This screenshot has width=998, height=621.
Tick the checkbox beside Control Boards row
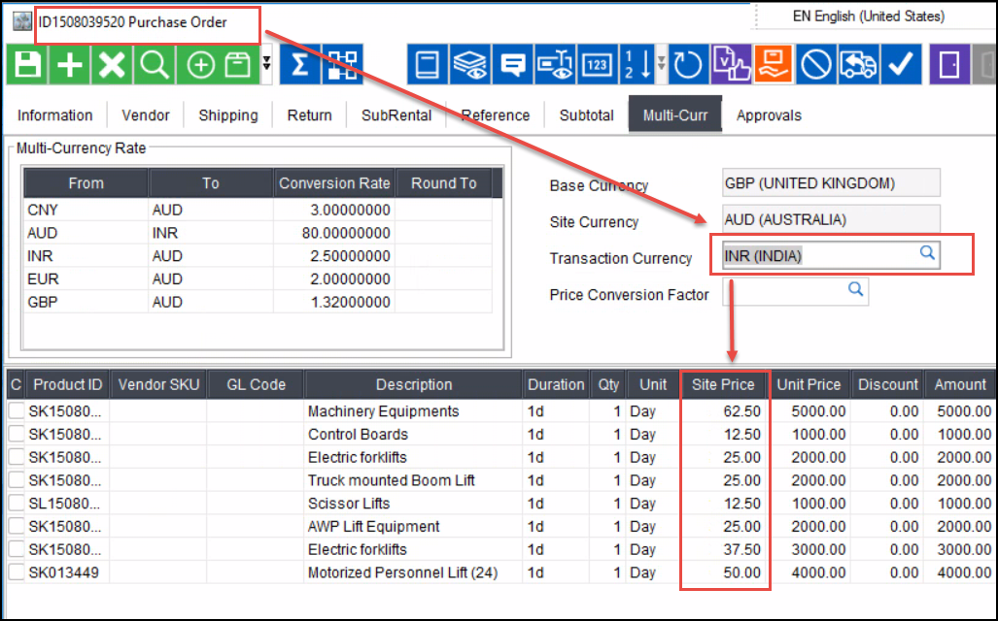click(x=16, y=434)
